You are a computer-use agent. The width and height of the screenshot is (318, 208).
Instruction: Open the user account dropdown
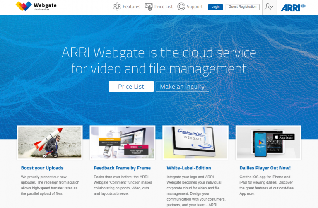tap(269, 7)
